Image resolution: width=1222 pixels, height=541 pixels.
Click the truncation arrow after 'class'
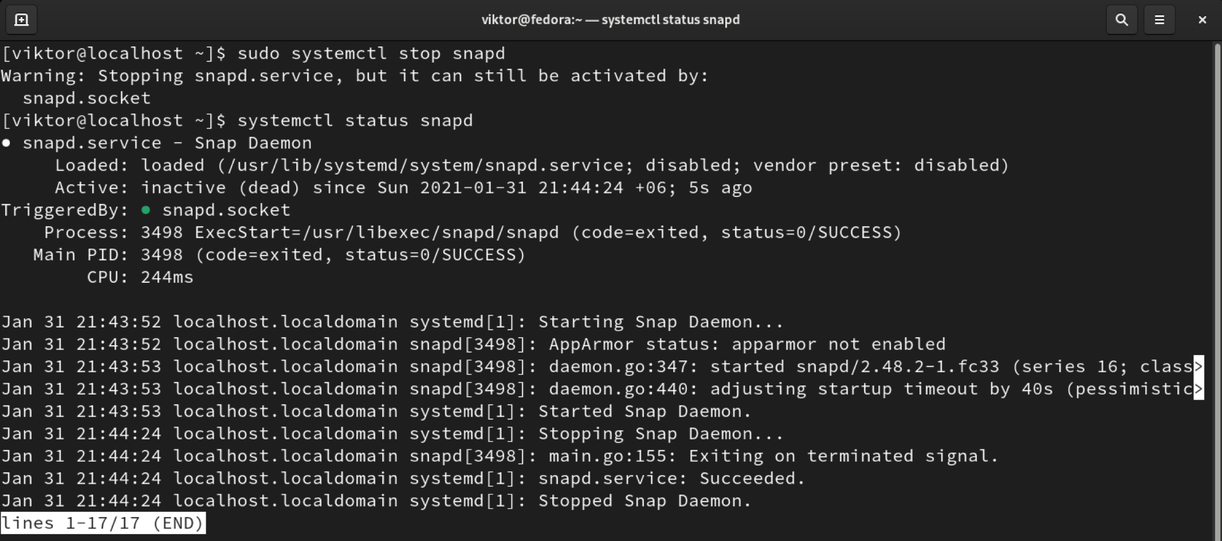pyautogui.click(x=1199, y=366)
